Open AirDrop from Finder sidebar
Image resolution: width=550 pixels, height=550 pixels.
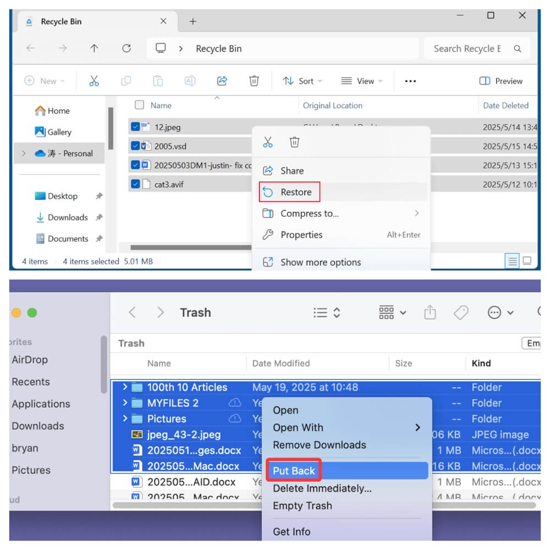point(31,360)
